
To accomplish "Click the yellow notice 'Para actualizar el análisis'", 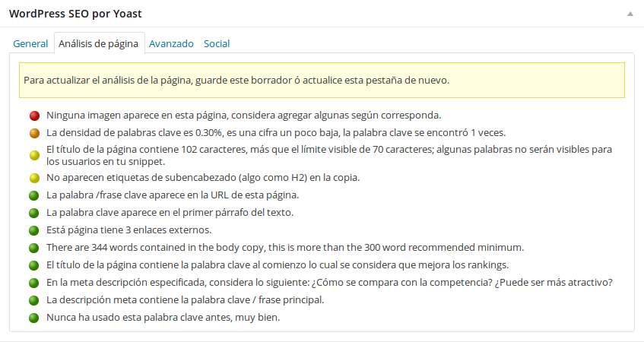I will pos(322,80).
